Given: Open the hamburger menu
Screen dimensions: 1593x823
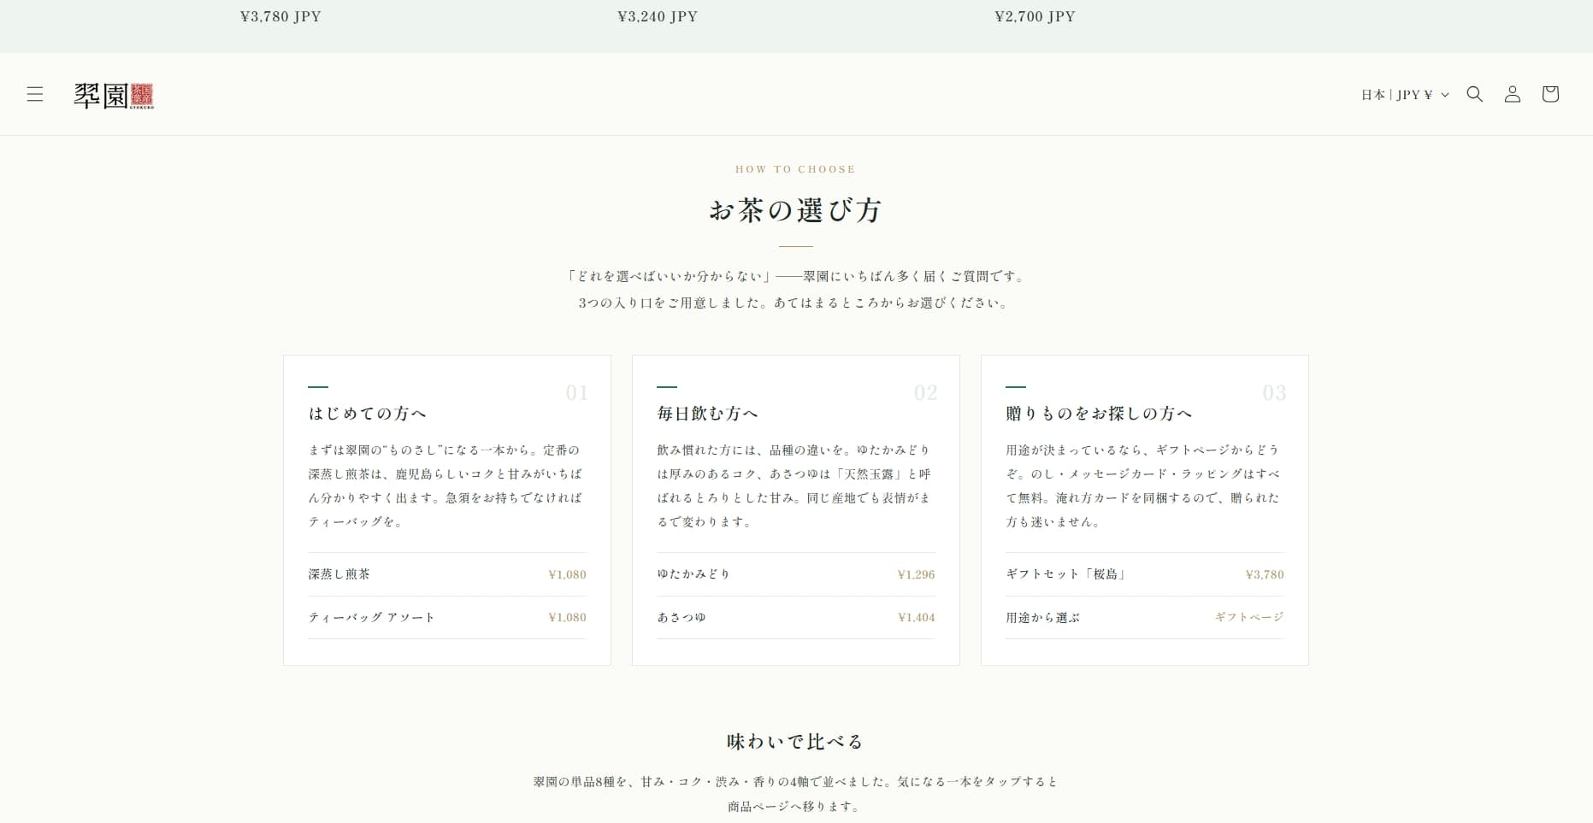Looking at the screenshot, I should pos(35,94).
